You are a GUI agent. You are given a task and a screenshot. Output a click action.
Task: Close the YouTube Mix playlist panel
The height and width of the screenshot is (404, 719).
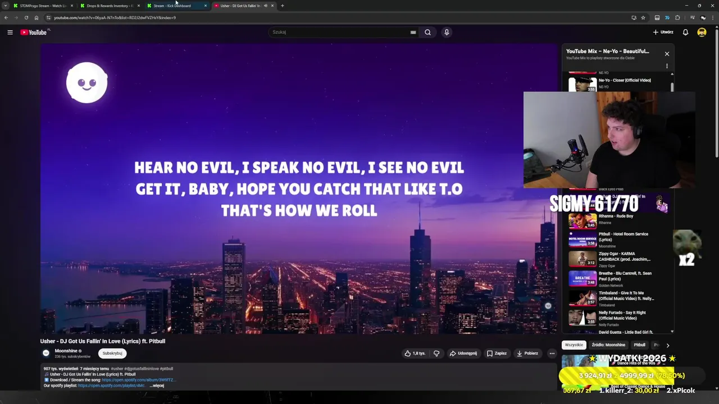pos(667,54)
